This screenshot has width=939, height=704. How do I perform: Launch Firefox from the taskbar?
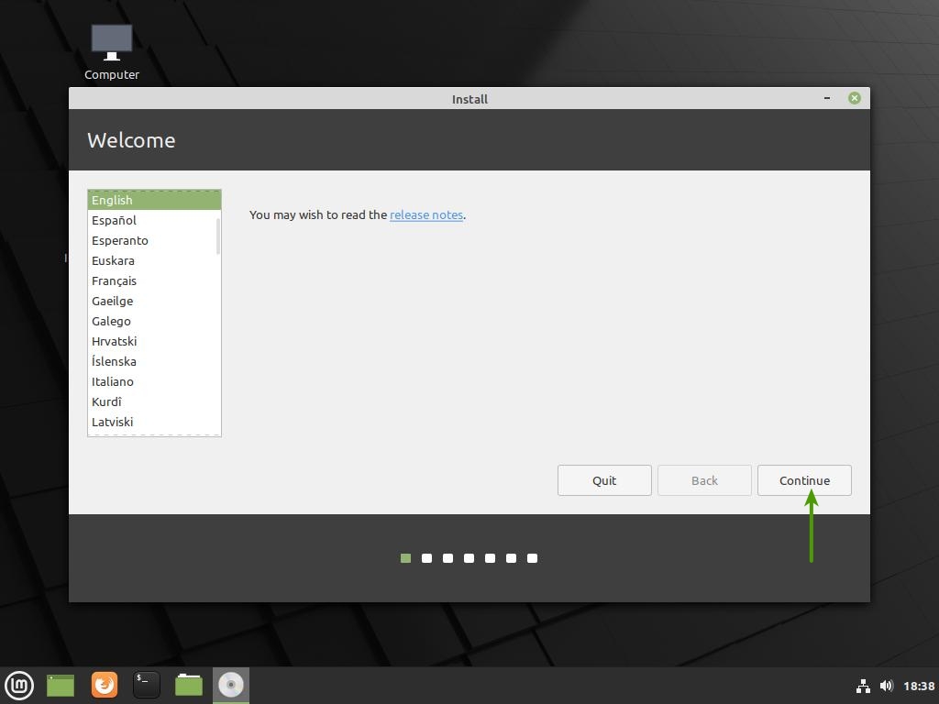click(x=105, y=685)
